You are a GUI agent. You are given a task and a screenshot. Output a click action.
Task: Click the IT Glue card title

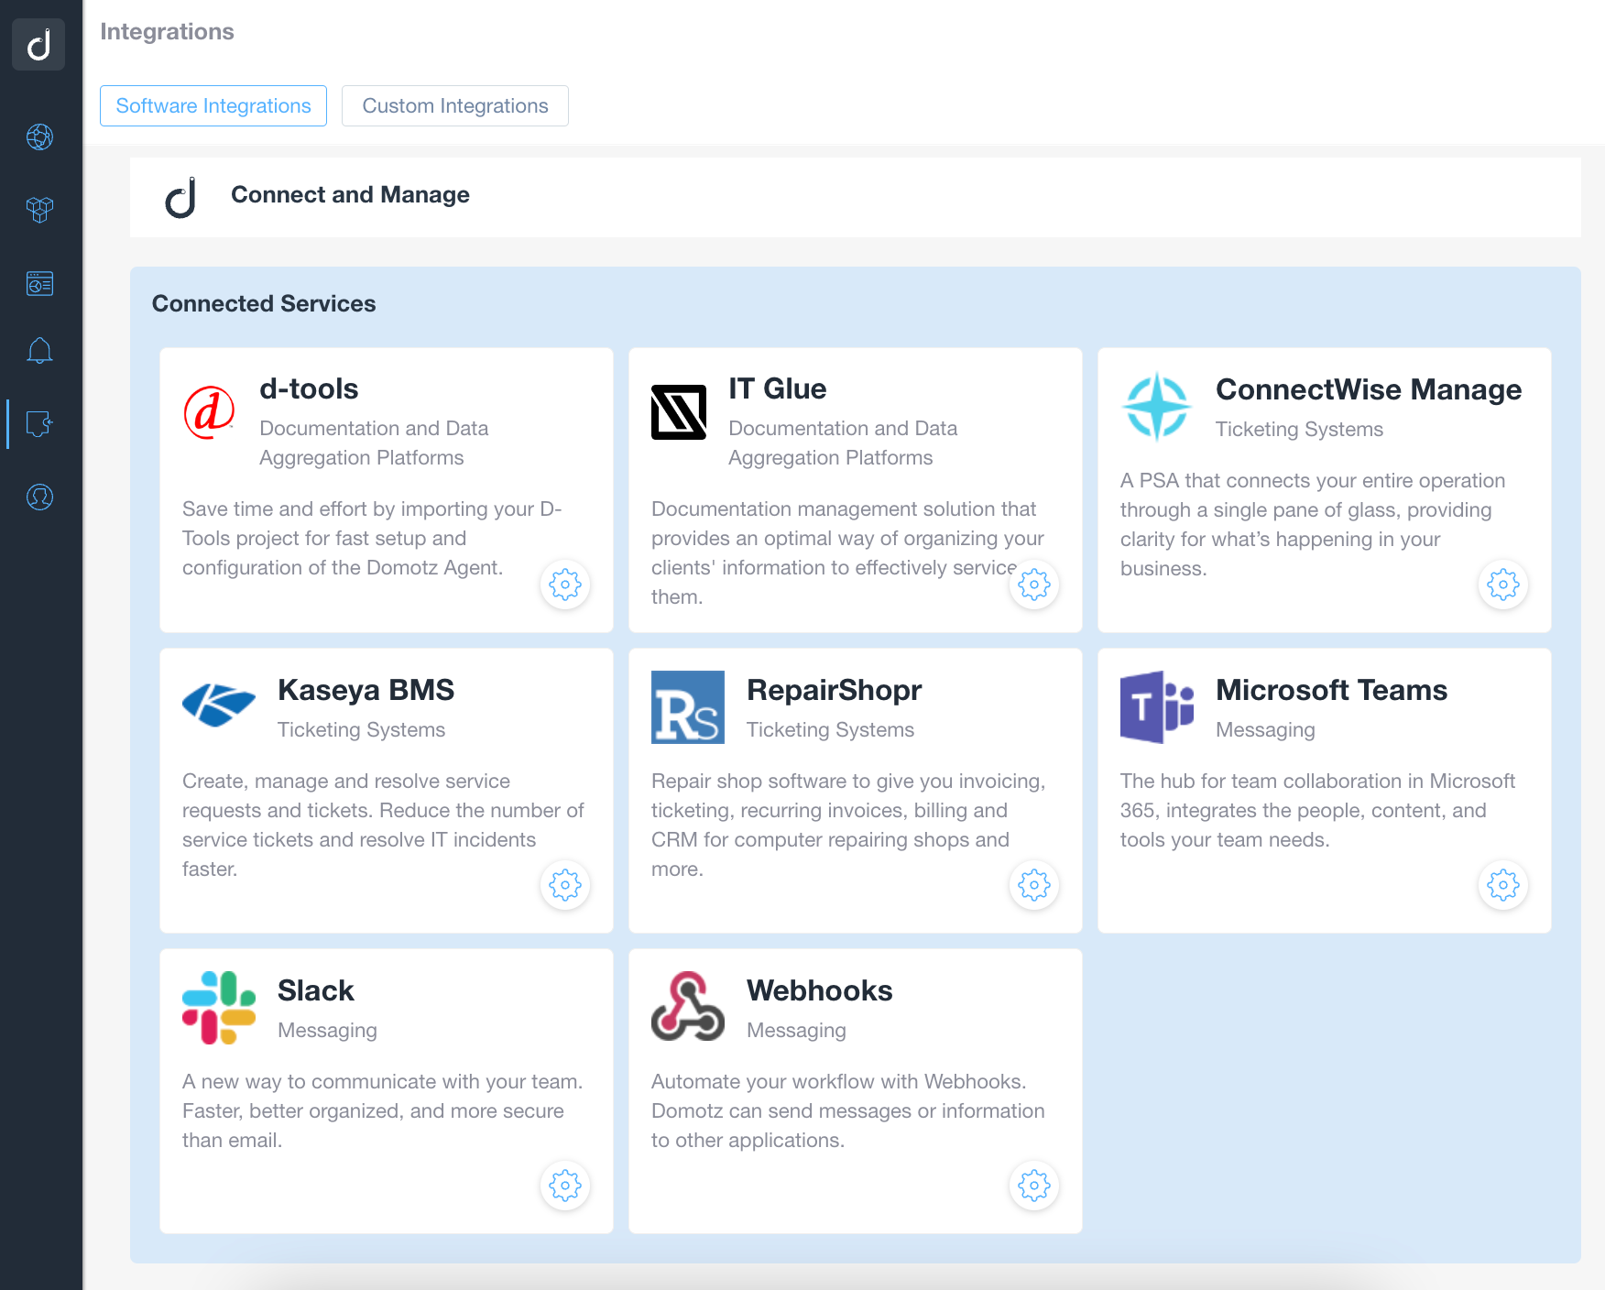click(778, 388)
